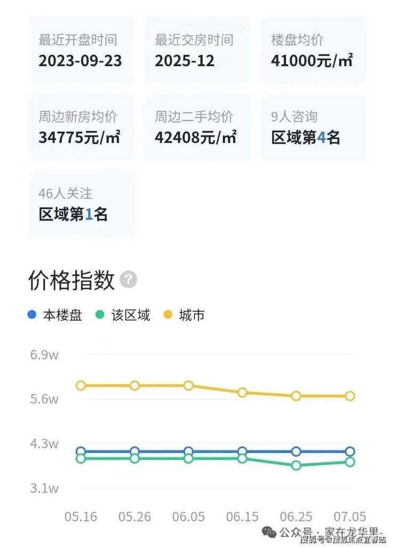Click the WeChat icon in watermark
This screenshot has width=395, height=548.
tap(269, 532)
